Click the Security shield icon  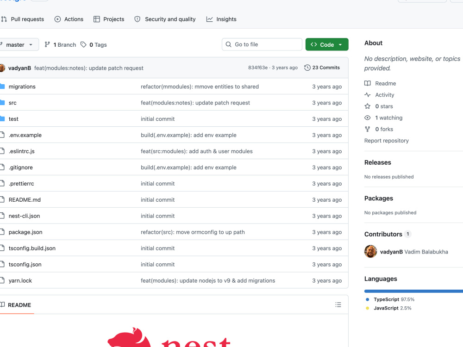pyautogui.click(x=138, y=19)
